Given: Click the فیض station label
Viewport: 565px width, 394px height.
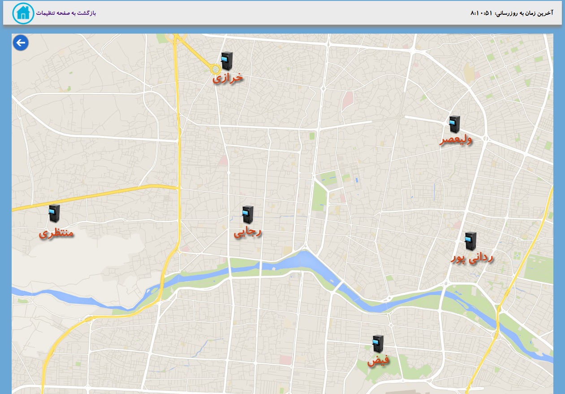Looking at the screenshot, I should click(378, 361).
